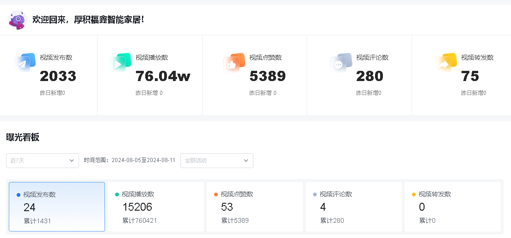Screen dimensions: 511x238
Task: Select the 视频评论数 exposure card showing 4
Action: coord(354,207)
